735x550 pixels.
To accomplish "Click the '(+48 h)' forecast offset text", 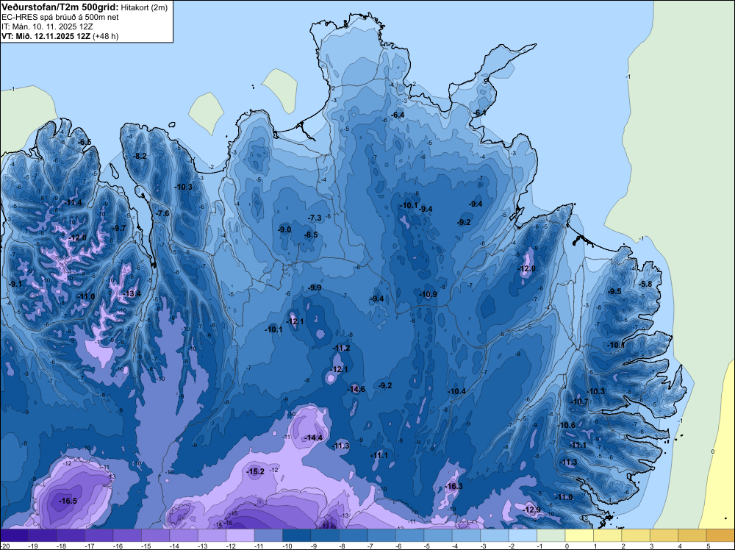I will [x=106, y=36].
